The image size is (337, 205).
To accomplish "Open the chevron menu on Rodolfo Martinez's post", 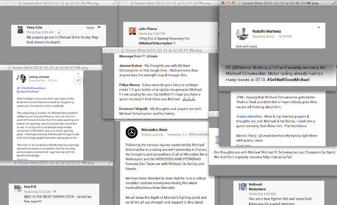I will point(319,27).
